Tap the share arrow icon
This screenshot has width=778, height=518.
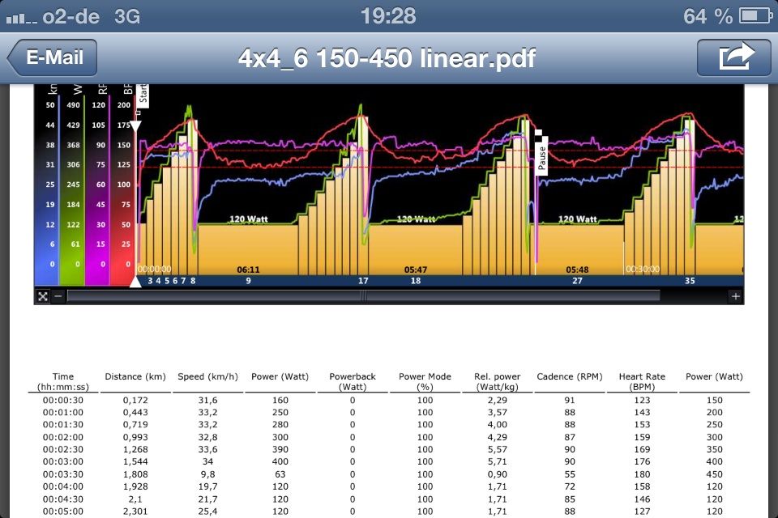point(734,57)
